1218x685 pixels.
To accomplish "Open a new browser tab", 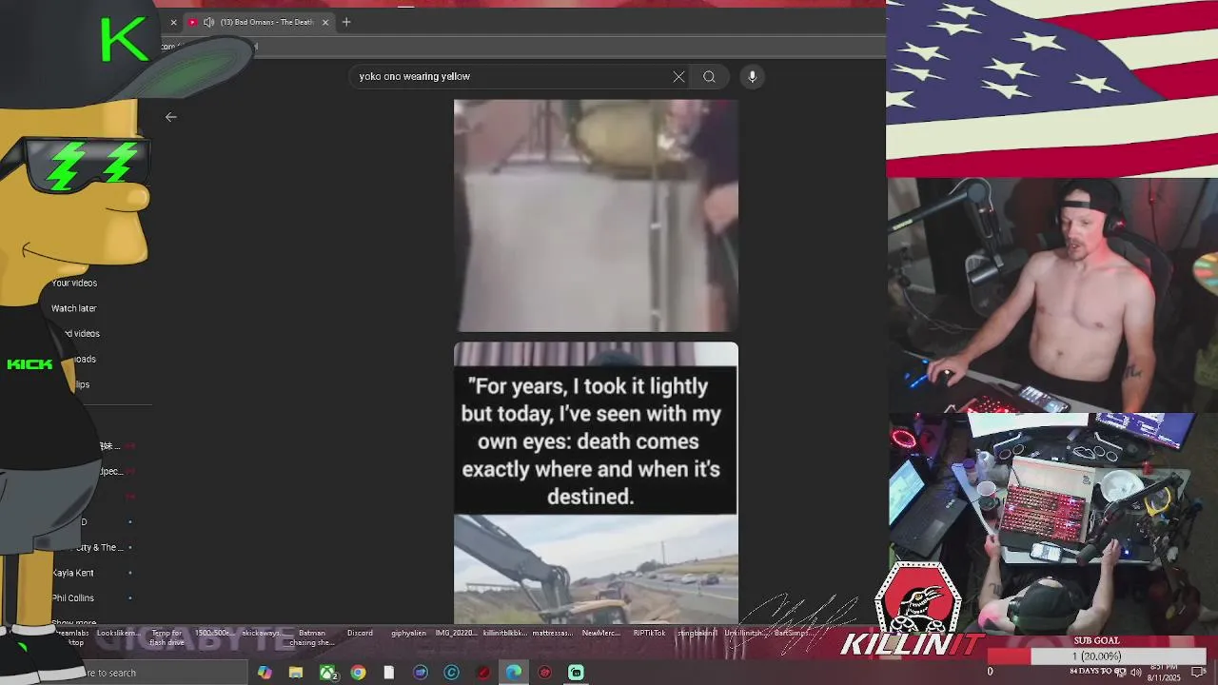I will [x=346, y=22].
